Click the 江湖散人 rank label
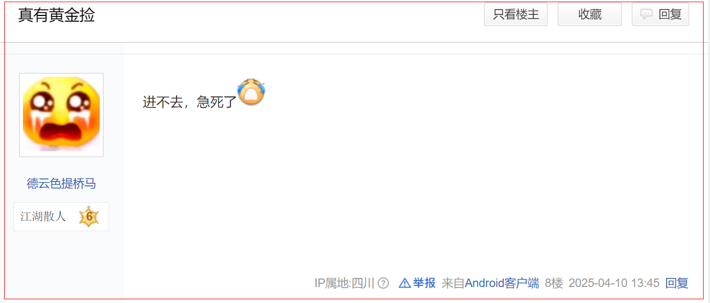 coord(43,217)
